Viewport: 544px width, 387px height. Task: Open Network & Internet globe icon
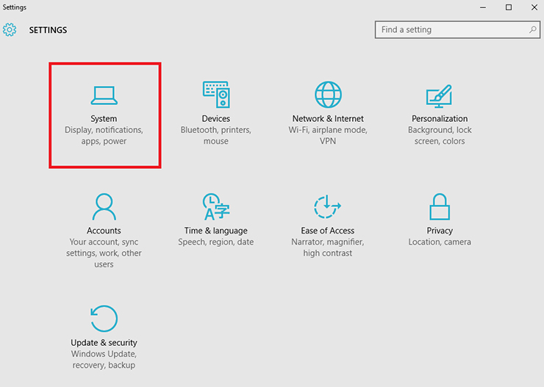coord(328,95)
